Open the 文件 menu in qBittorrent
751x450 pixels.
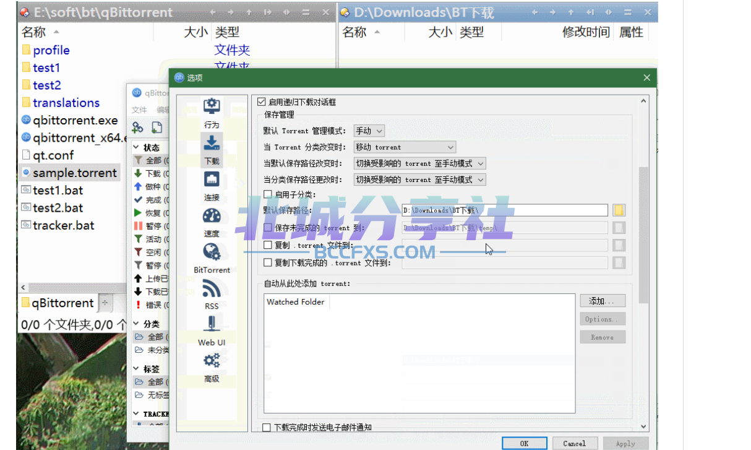tap(139, 110)
